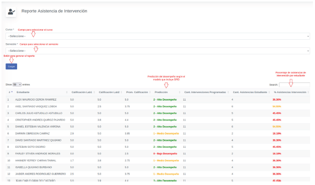Select student DAVID SANTIAGO MARTINEZ QUIJANO
The width and height of the screenshot is (315, 185).
point(38,140)
